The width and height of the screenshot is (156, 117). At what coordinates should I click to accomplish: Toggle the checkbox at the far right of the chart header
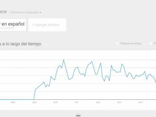coord(151,43)
